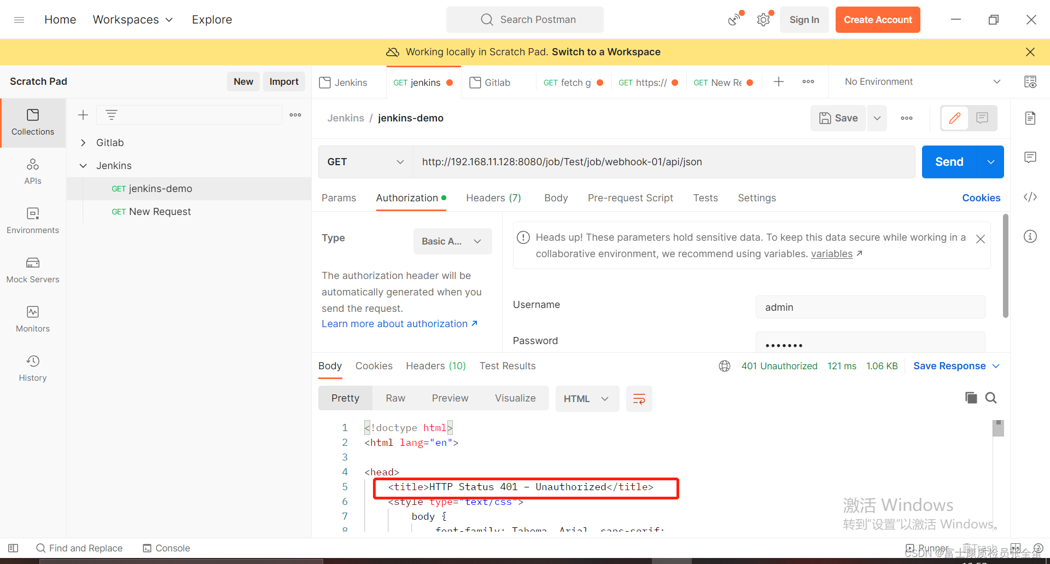Close the Scratch Pad yellow banner
1050x564 pixels.
pyautogui.click(x=1030, y=52)
